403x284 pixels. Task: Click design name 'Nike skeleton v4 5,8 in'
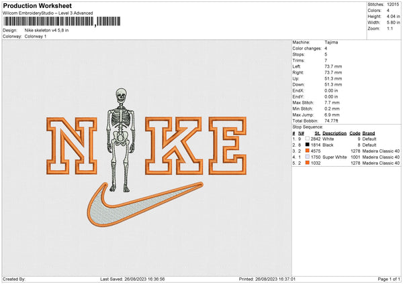click(x=46, y=30)
